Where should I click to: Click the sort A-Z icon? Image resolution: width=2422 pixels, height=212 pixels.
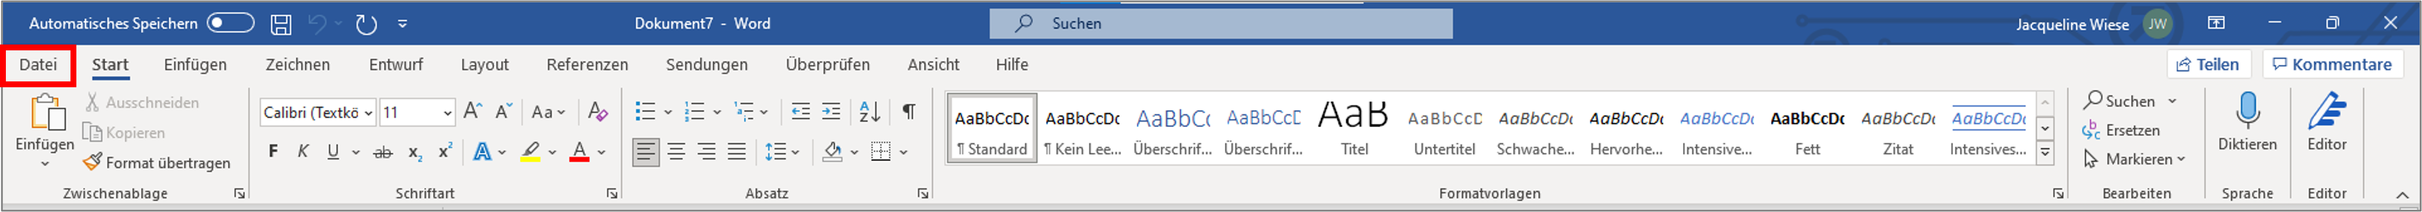coord(870,112)
